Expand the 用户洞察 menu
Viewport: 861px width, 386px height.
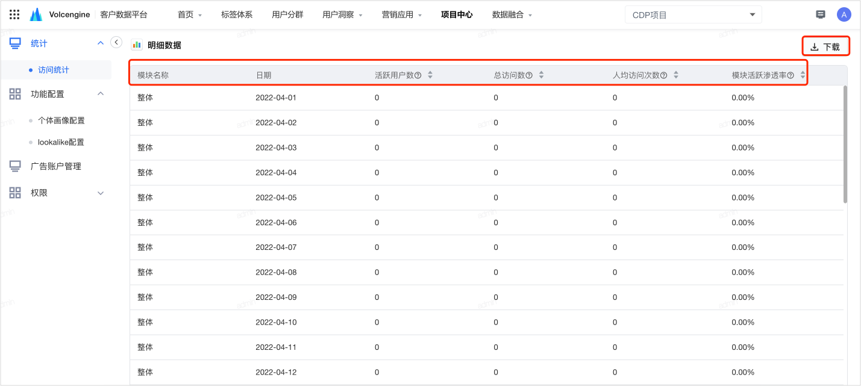click(x=342, y=14)
